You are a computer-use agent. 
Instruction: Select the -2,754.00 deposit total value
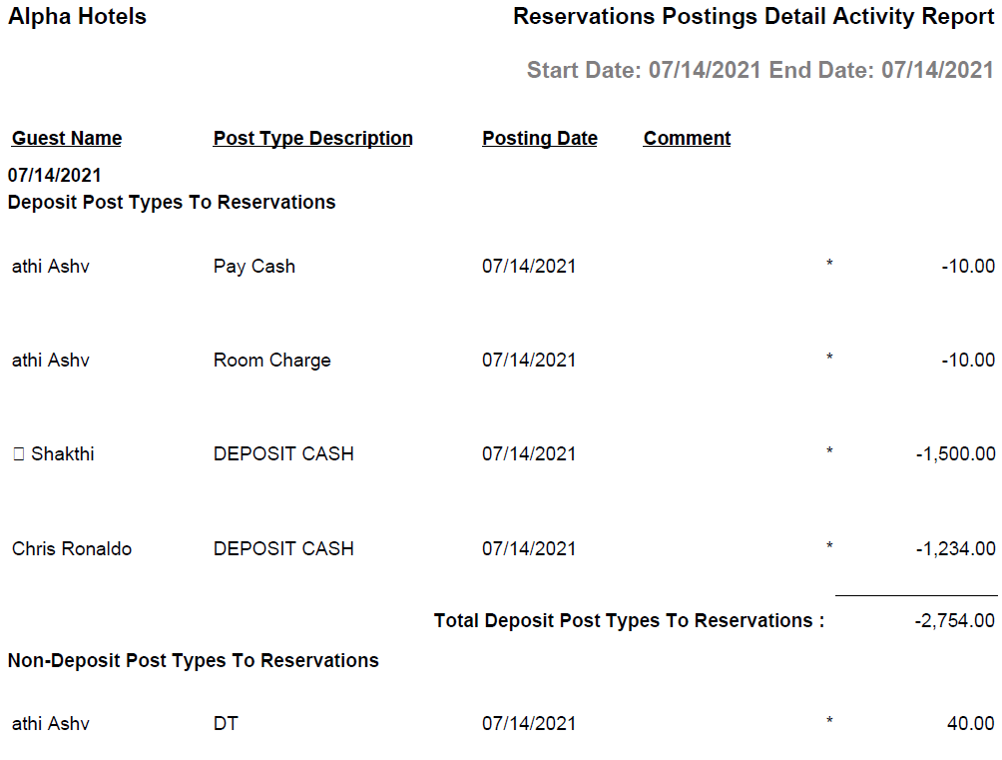click(x=955, y=621)
